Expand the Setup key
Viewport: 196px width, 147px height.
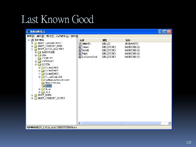pyautogui.click(x=39, y=89)
